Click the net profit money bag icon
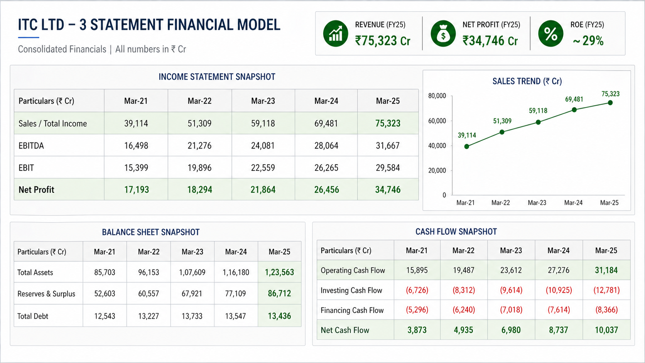The image size is (645, 363). (x=443, y=34)
